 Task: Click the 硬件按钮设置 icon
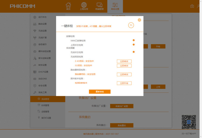(35, 51)
